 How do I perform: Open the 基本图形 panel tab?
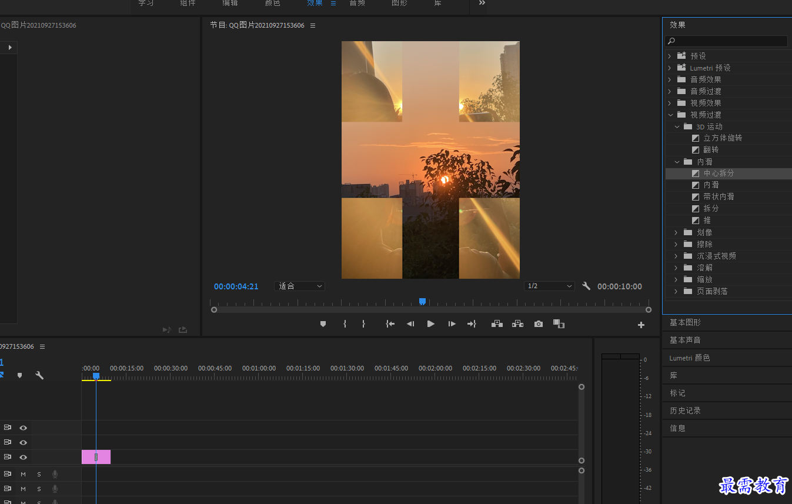[x=685, y=322]
